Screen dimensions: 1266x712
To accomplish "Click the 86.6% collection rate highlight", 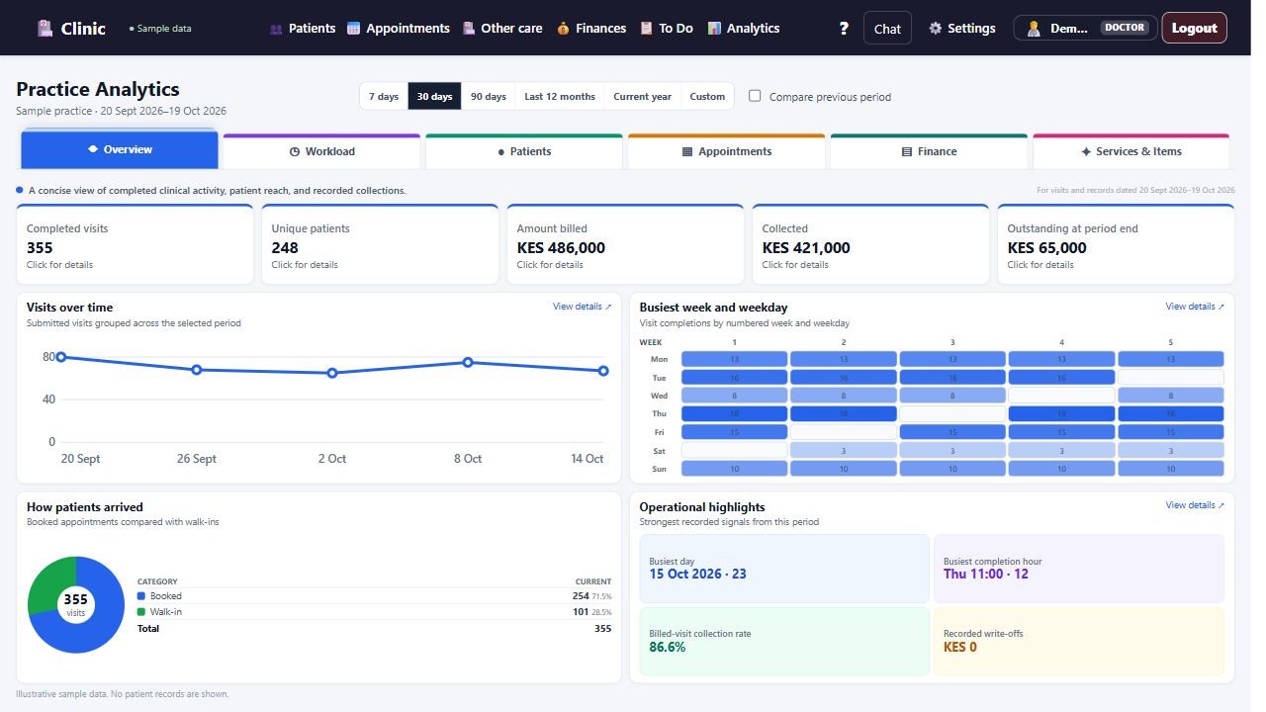I will (784, 642).
